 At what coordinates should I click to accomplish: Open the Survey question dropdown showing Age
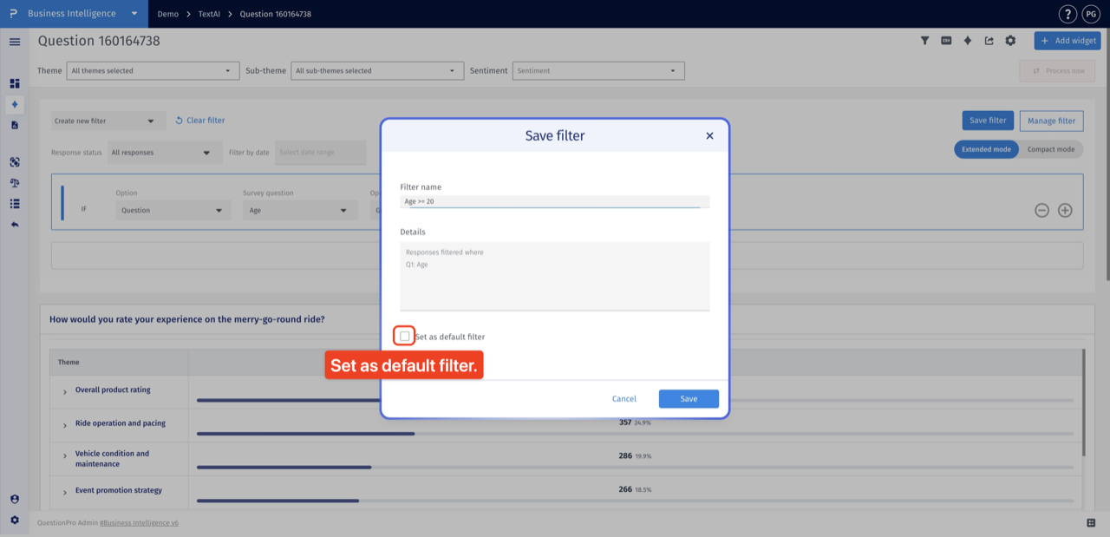coord(300,210)
